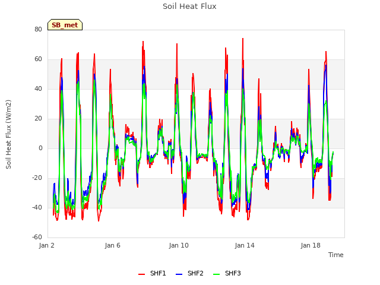380x285 pixels.
Task: Click the blue SHF2 legend marker
Action: pos(179,274)
